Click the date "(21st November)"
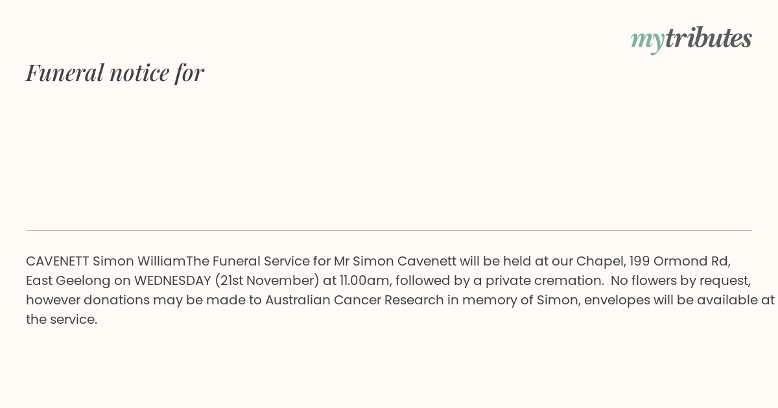This screenshot has height=408, width=778. tap(266, 280)
